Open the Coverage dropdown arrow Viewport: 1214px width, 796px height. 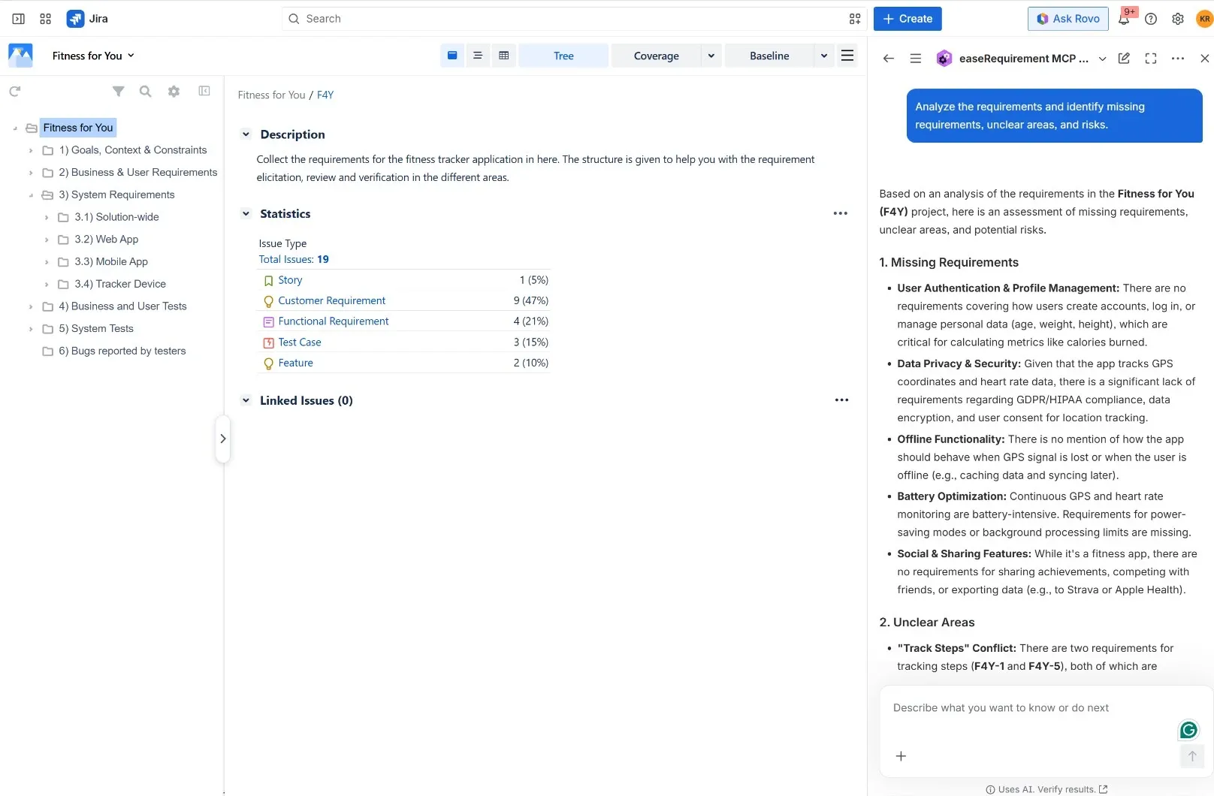[711, 56]
